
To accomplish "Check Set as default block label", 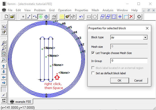I will click(93, 73).
